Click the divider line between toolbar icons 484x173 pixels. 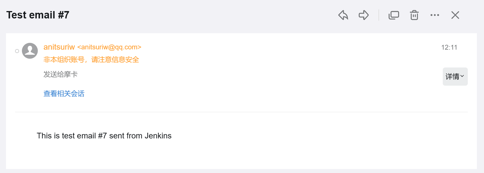point(379,15)
